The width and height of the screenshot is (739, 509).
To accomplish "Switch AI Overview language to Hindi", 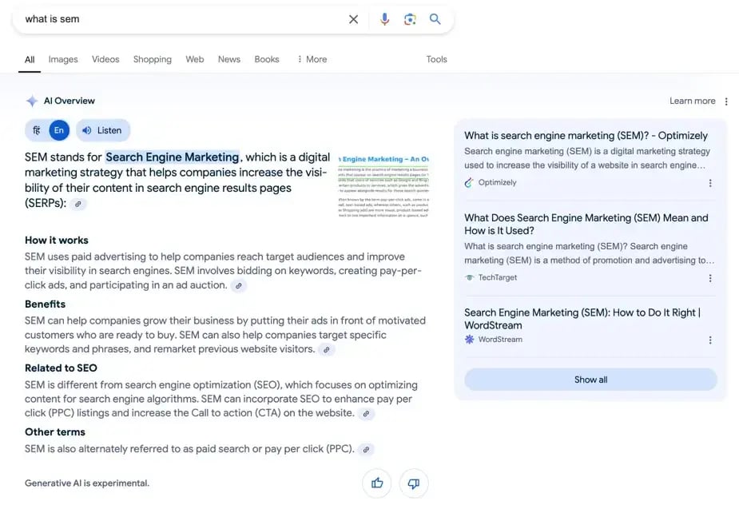I will [x=36, y=130].
